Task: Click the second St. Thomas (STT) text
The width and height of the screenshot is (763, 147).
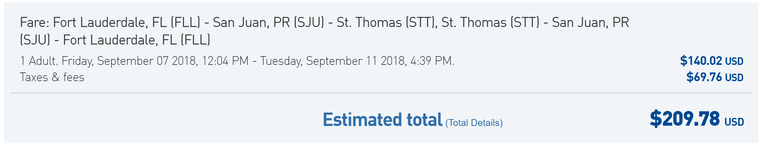Action: (490, 23)
